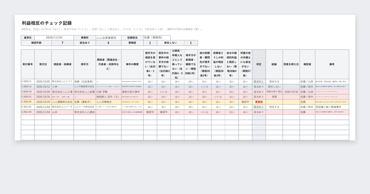Select client cell 株式会社△△工業
The width and height of the screenshot is (370, 194).
click(63, 92)
